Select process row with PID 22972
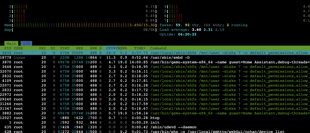 (x=155, y=95)
